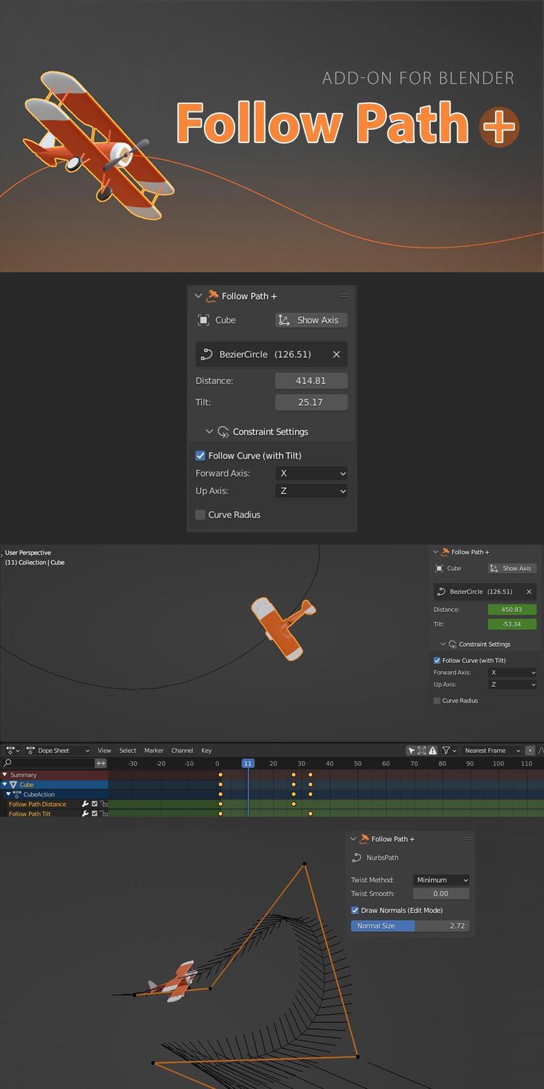The image size is (544, 1089).
Task: Click the airplane icon beside Distance 414.81 panel title
Action: (212, 295)
